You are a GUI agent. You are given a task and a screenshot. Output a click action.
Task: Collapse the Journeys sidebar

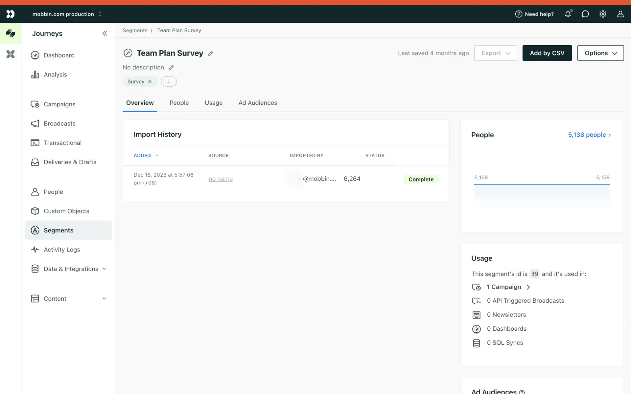[x=105, y=33]
